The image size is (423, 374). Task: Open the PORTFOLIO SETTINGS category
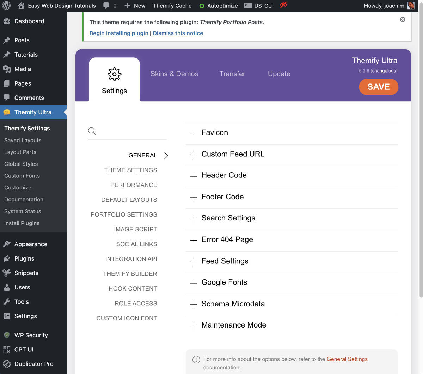point(124,214)
